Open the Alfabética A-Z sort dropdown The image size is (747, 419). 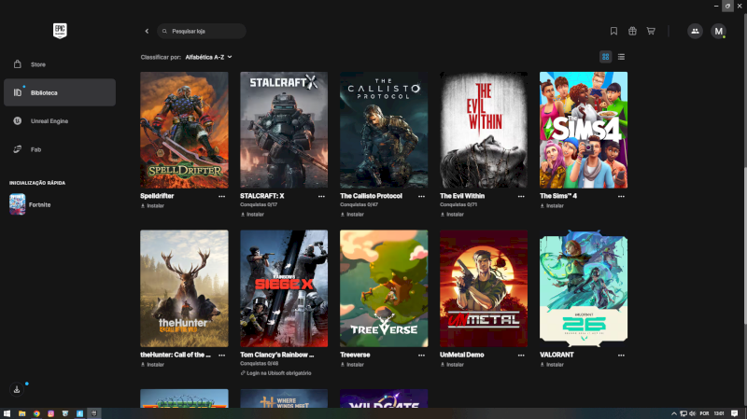(208, 57)
